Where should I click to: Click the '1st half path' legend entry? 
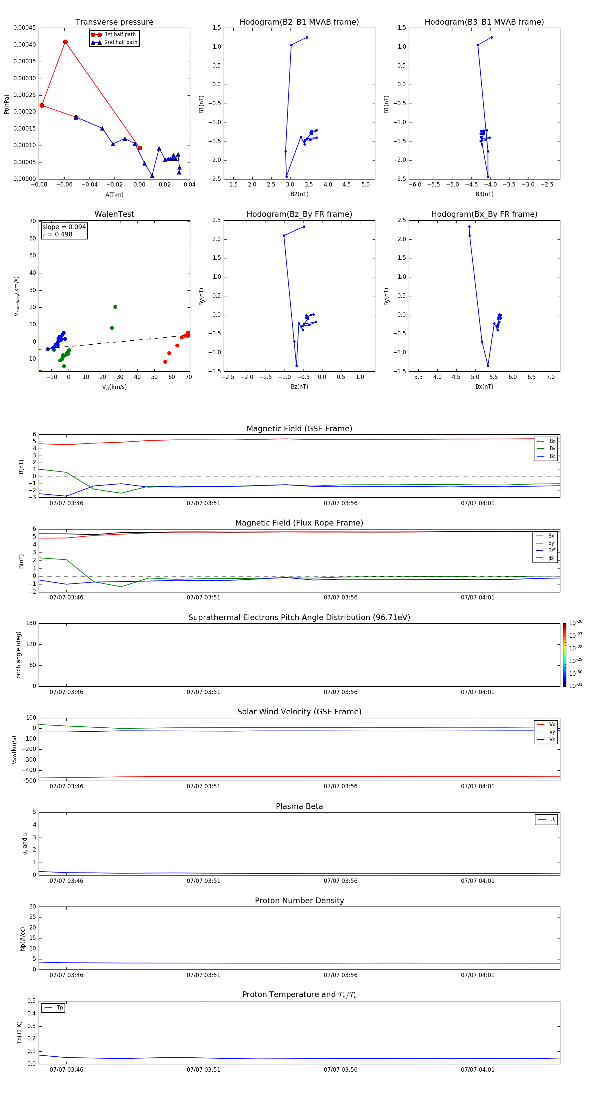coord(114,35)
